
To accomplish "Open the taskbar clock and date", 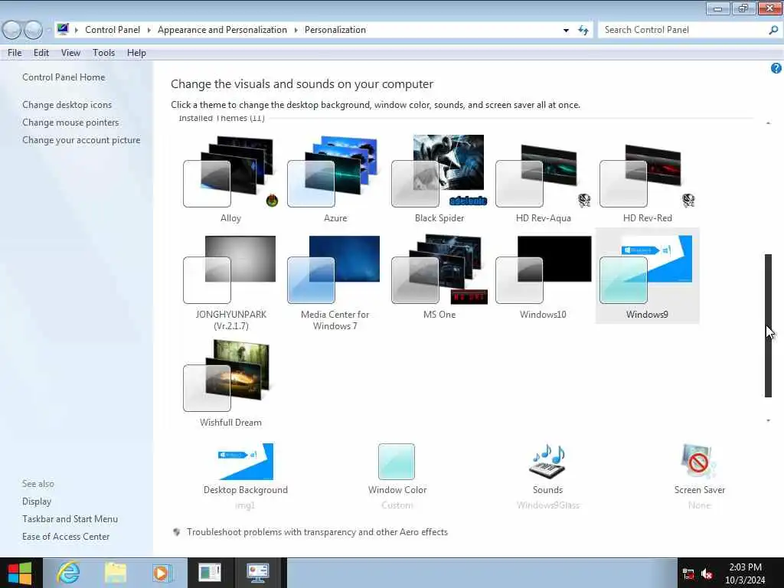I will [x=745, y=573].
